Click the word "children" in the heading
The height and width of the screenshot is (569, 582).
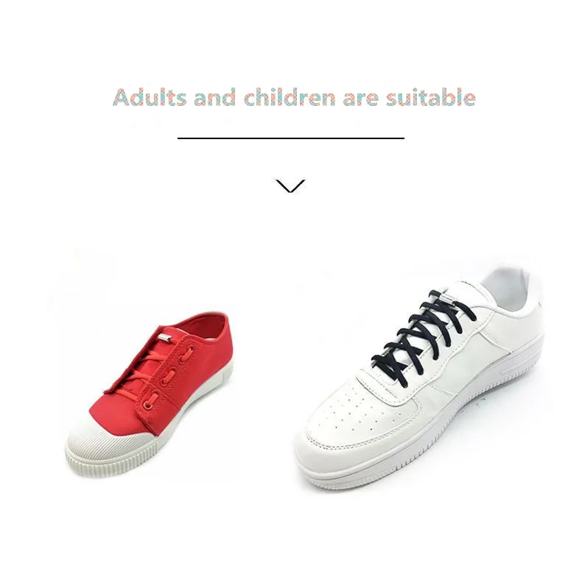[x=290, y=98]
